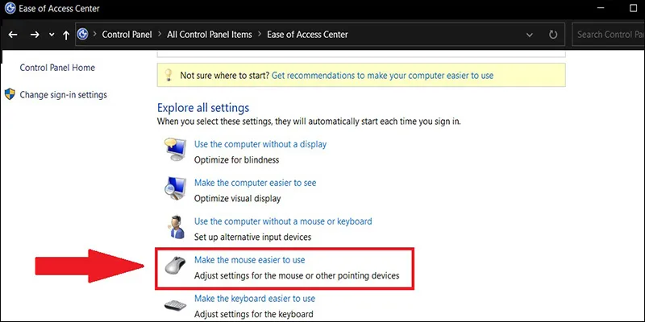Viewport: 645px width, 322px height.
Task: Click the Ease of Access address bar icon
Action: 84,35
